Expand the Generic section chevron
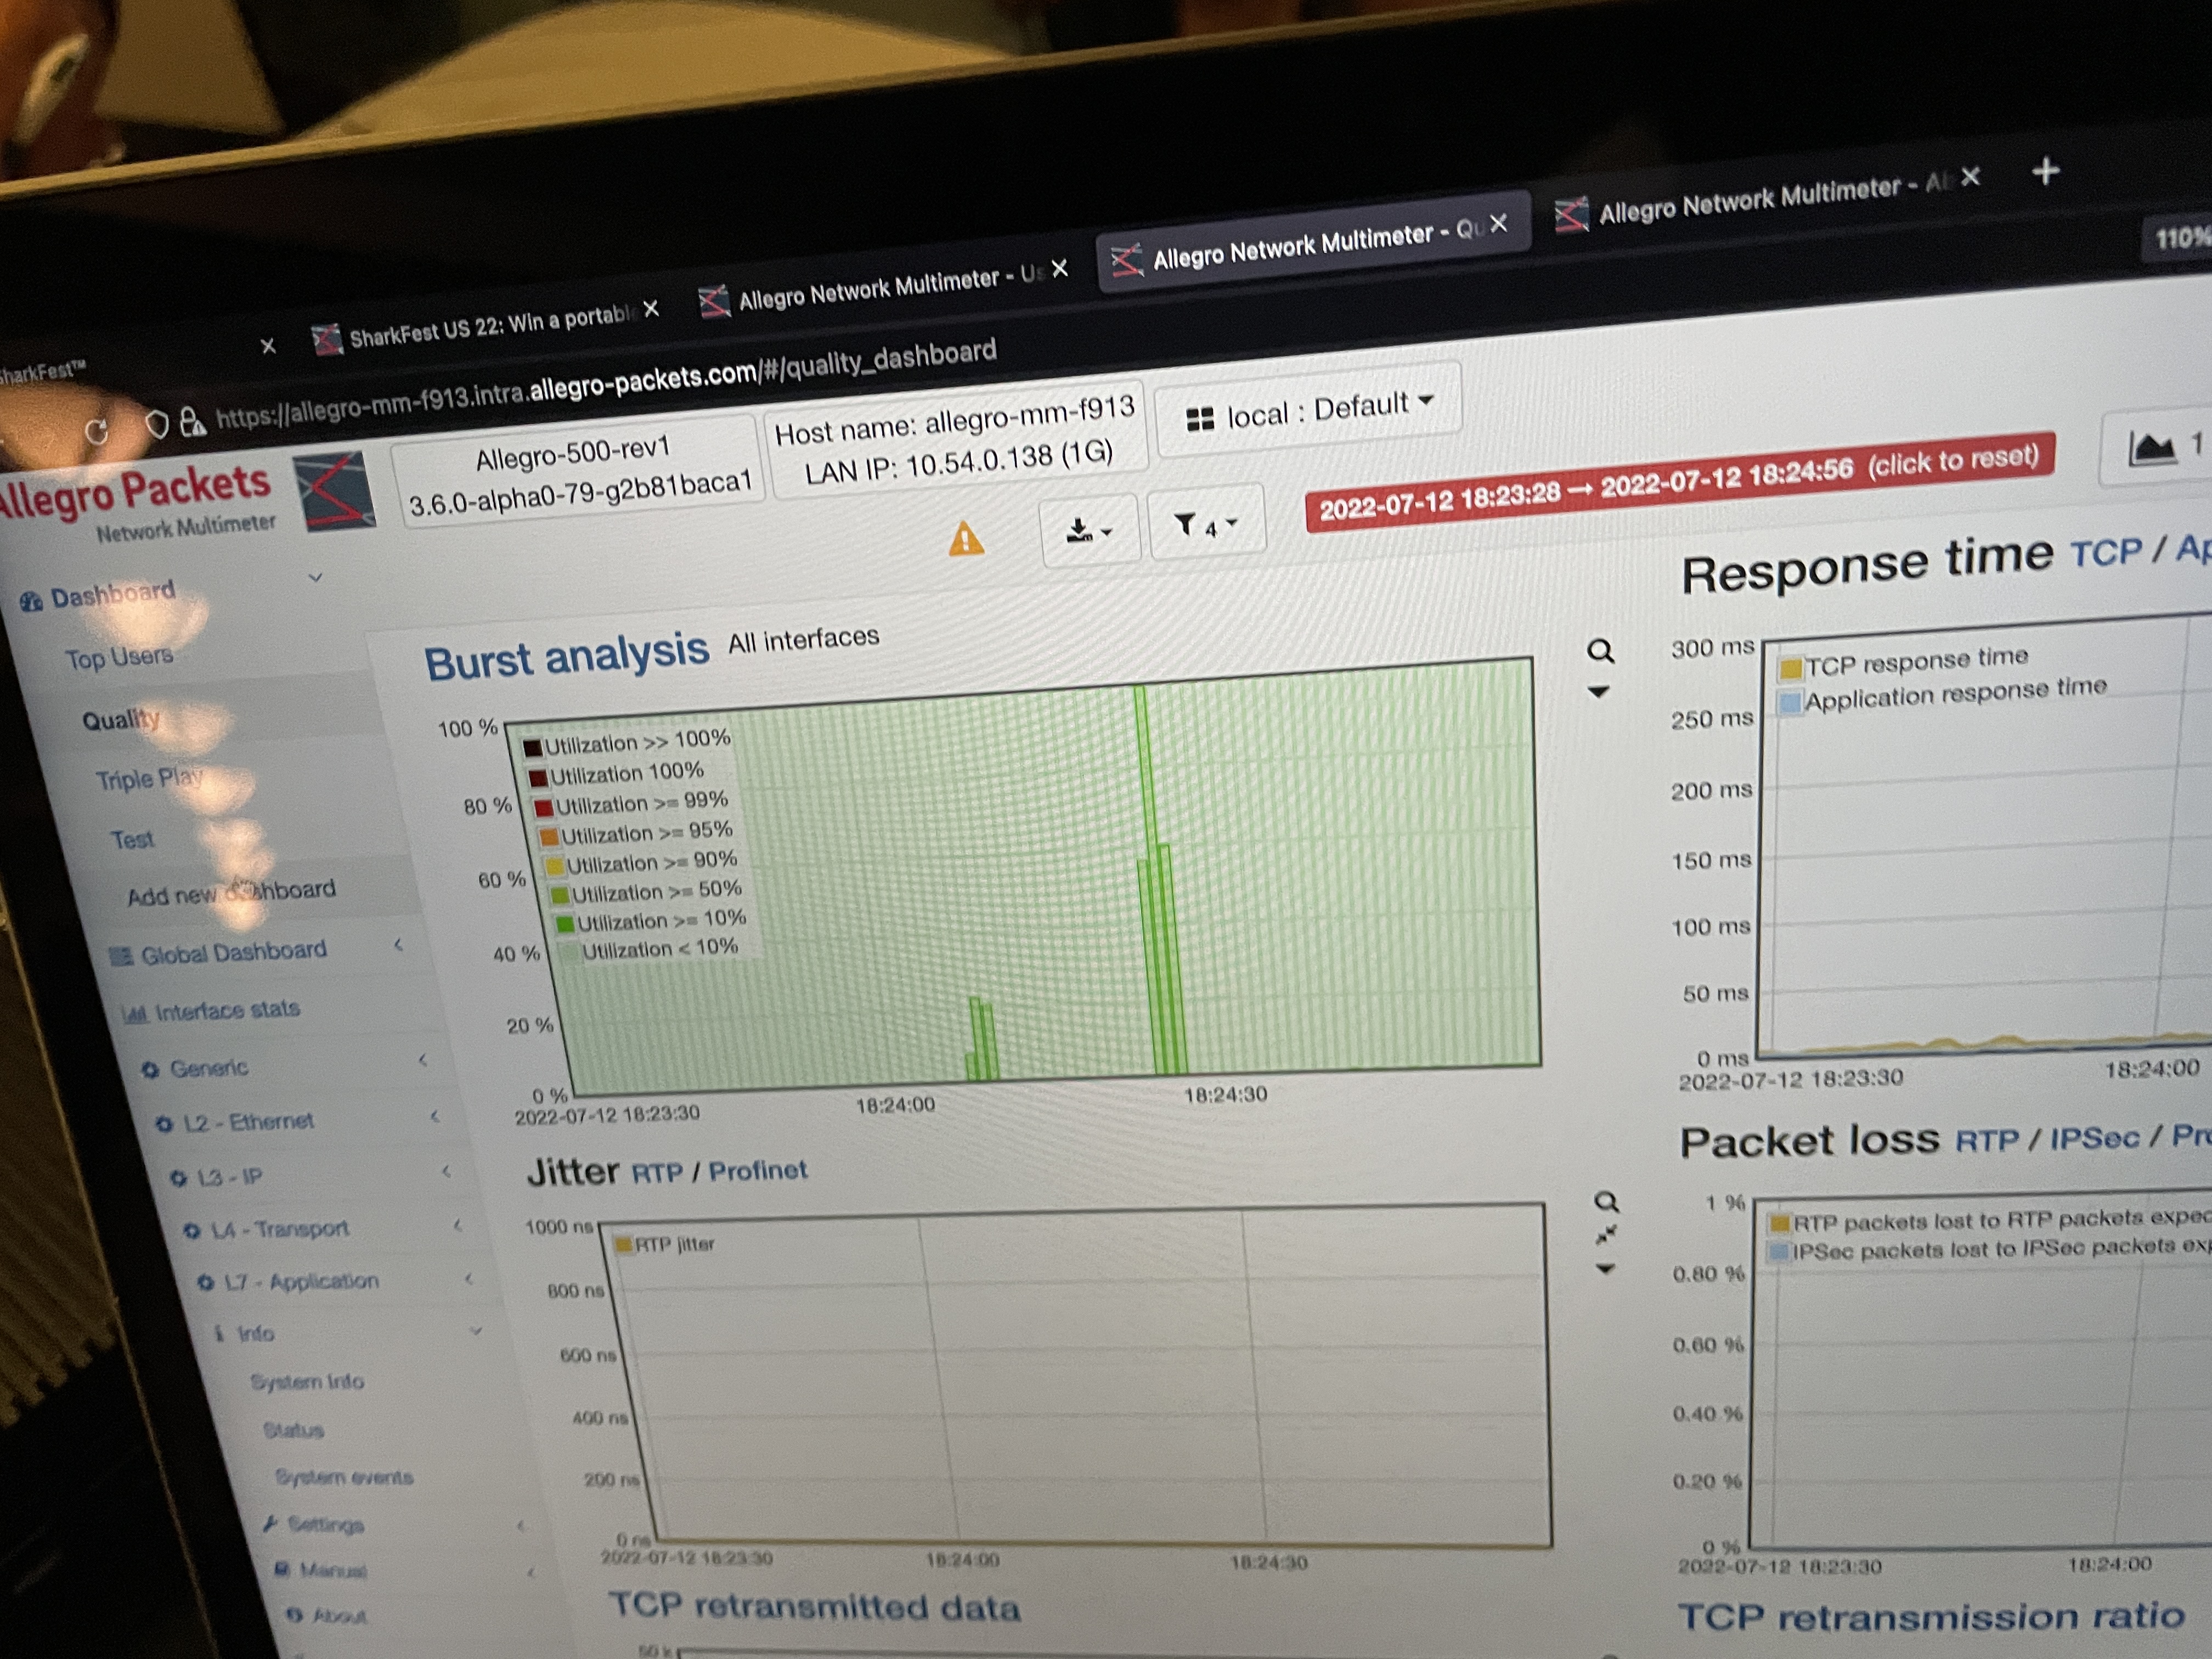Image resolution: width=2212 pixels, height=1659 pixels. [x=423, y=1059]
